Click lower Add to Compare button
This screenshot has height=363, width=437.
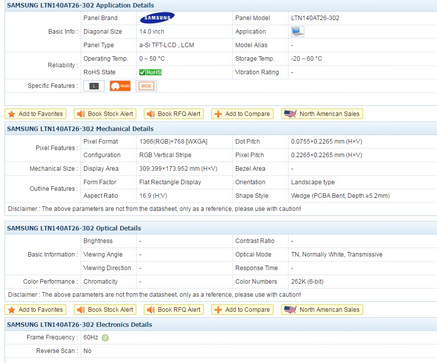(x=242, y=310)
